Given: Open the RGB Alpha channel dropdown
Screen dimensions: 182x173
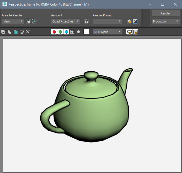Looking at the screenshot, I should pos(107,32).
